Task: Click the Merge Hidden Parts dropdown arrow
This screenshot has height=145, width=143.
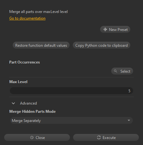Action: click(129, 120)
